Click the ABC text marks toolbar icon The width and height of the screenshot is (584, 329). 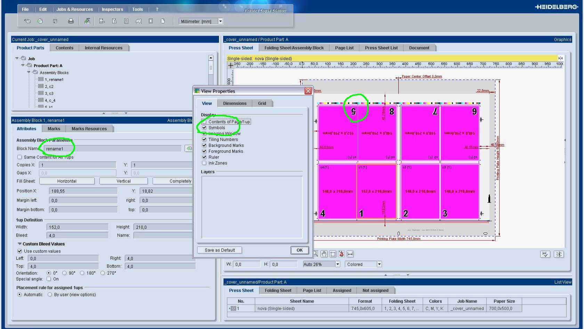pos(102,21)
